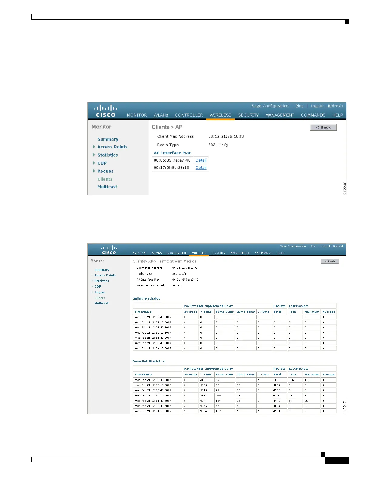Open MANAGEMENT menu in Clients > AP screenshot
The image size is (371, 480).
tap(280, 115)
